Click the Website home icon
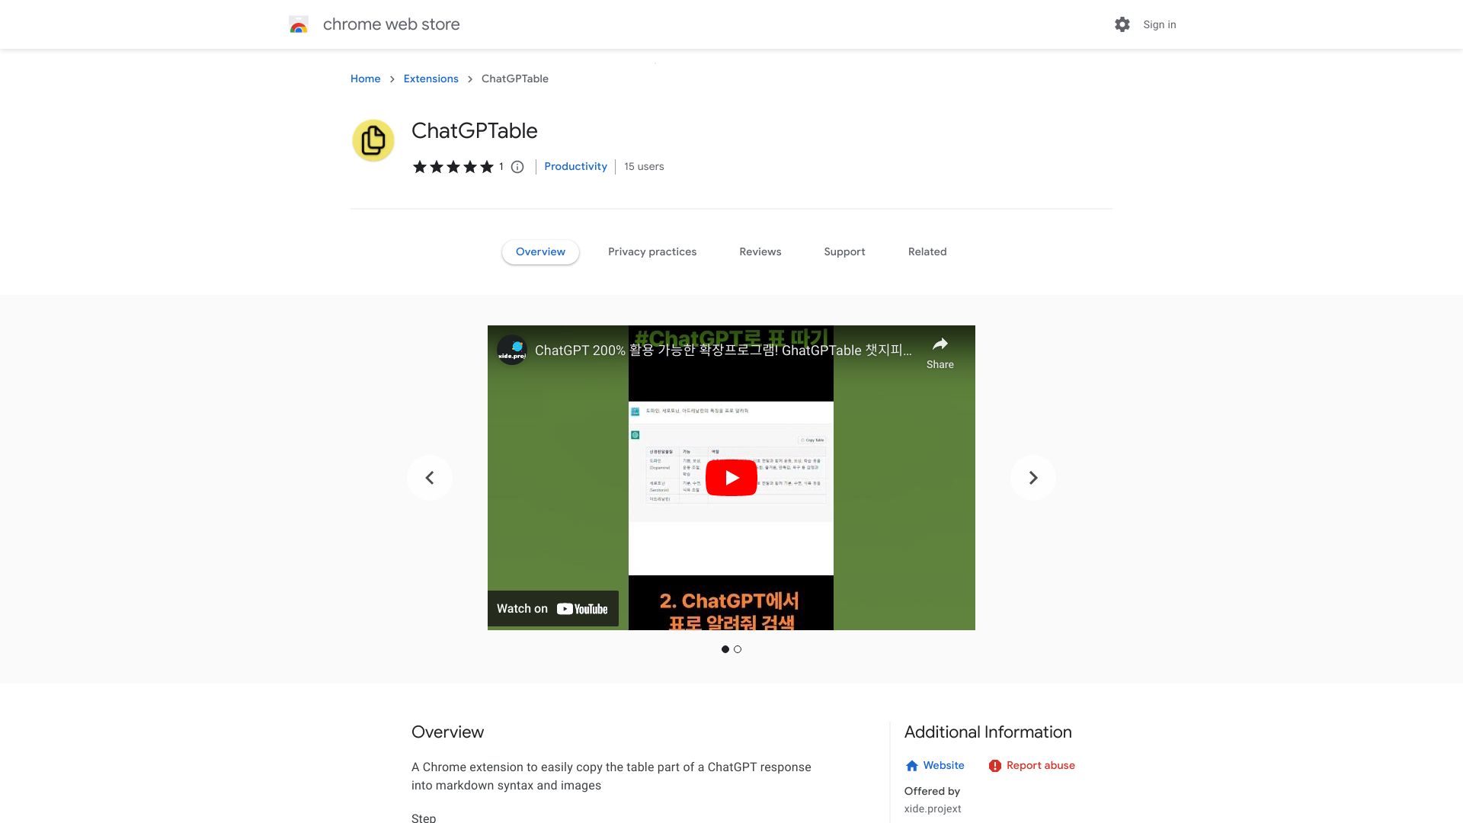Viewport: 1463px width, 823px height. pyautogui.click(x=912, y=766)
